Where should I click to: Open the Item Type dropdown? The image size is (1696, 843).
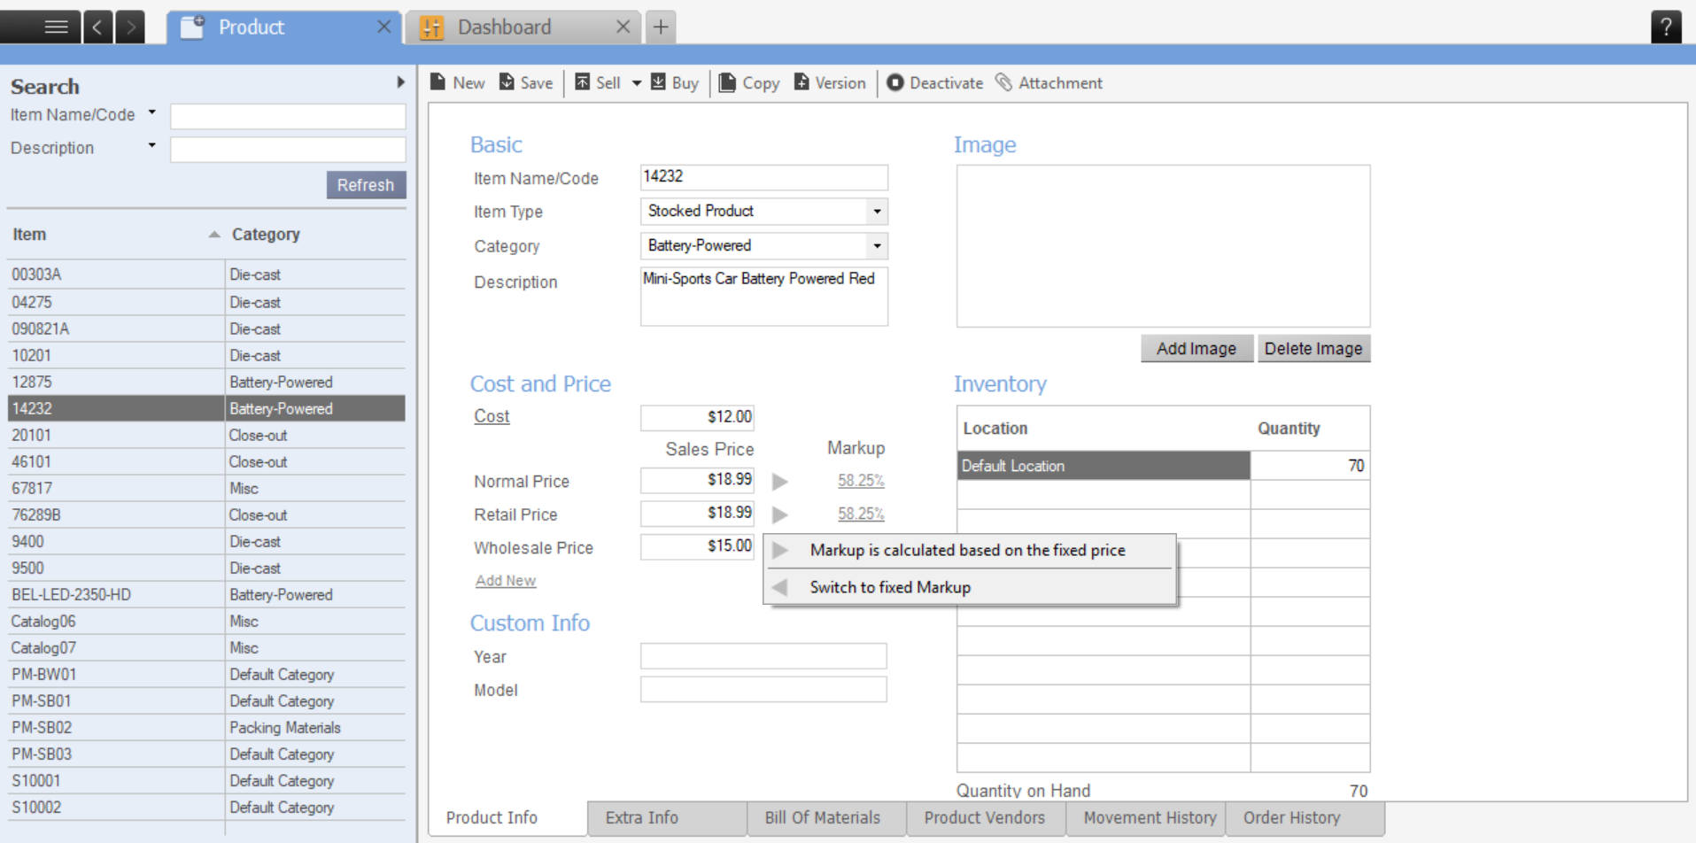point(877,212)
